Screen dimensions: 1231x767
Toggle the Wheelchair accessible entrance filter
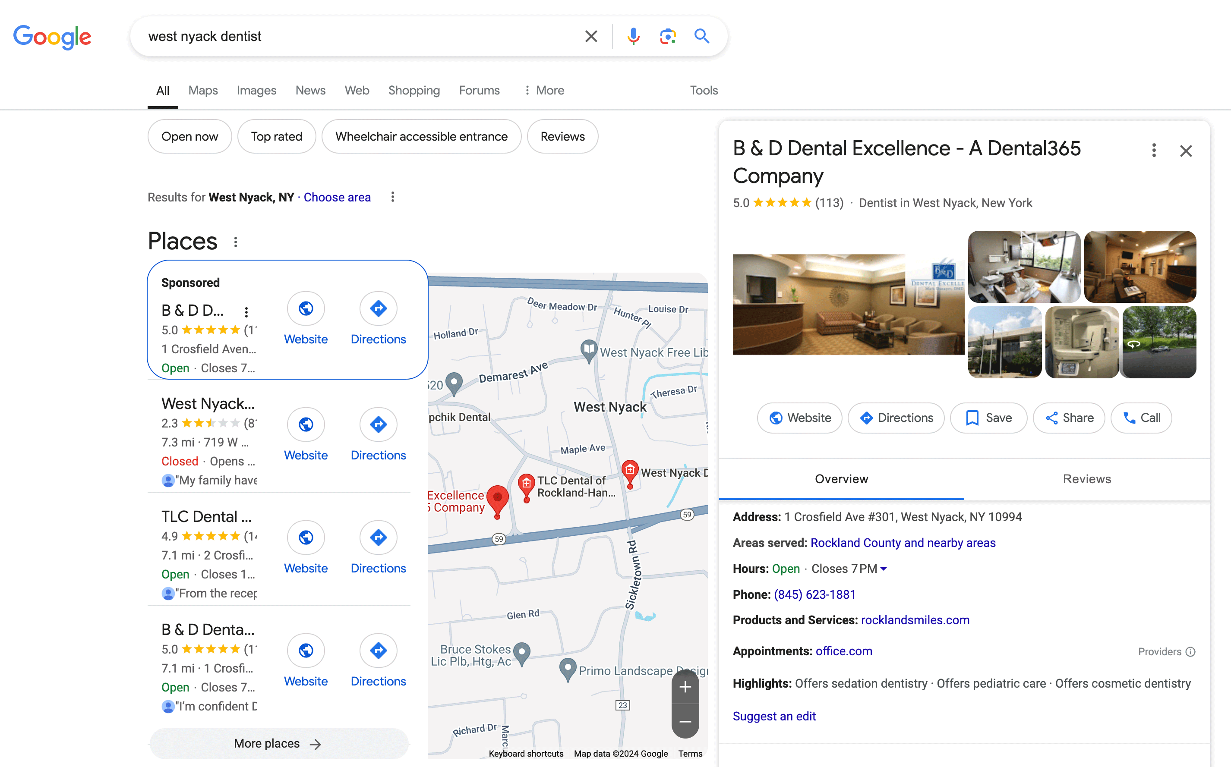(x=421, y=136)
